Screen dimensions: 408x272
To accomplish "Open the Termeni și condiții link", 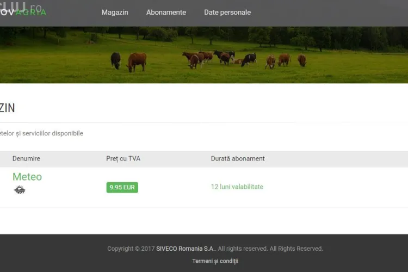I will (x=215, y=261).
